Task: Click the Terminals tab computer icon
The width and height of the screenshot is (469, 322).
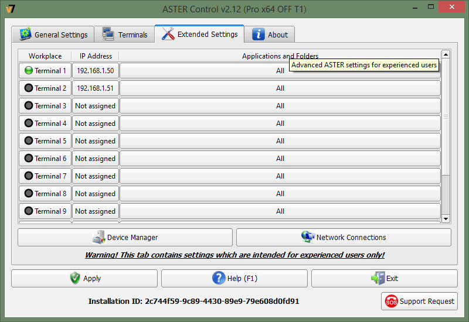Action: (108, 34)
